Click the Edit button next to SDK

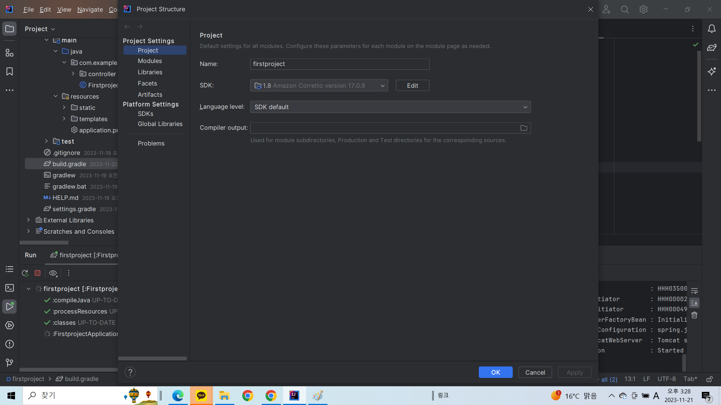pos(412,85)
